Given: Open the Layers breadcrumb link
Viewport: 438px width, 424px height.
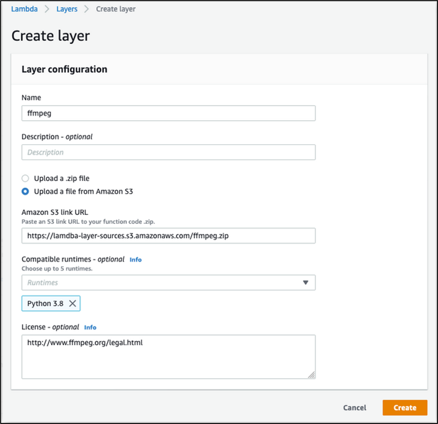Looking at the screenshot, I should (x=67, y=9).
